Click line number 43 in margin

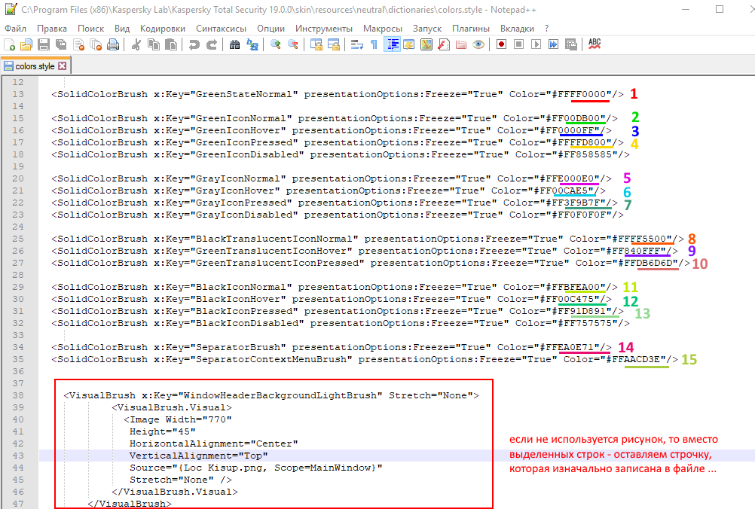pos(18,456)
